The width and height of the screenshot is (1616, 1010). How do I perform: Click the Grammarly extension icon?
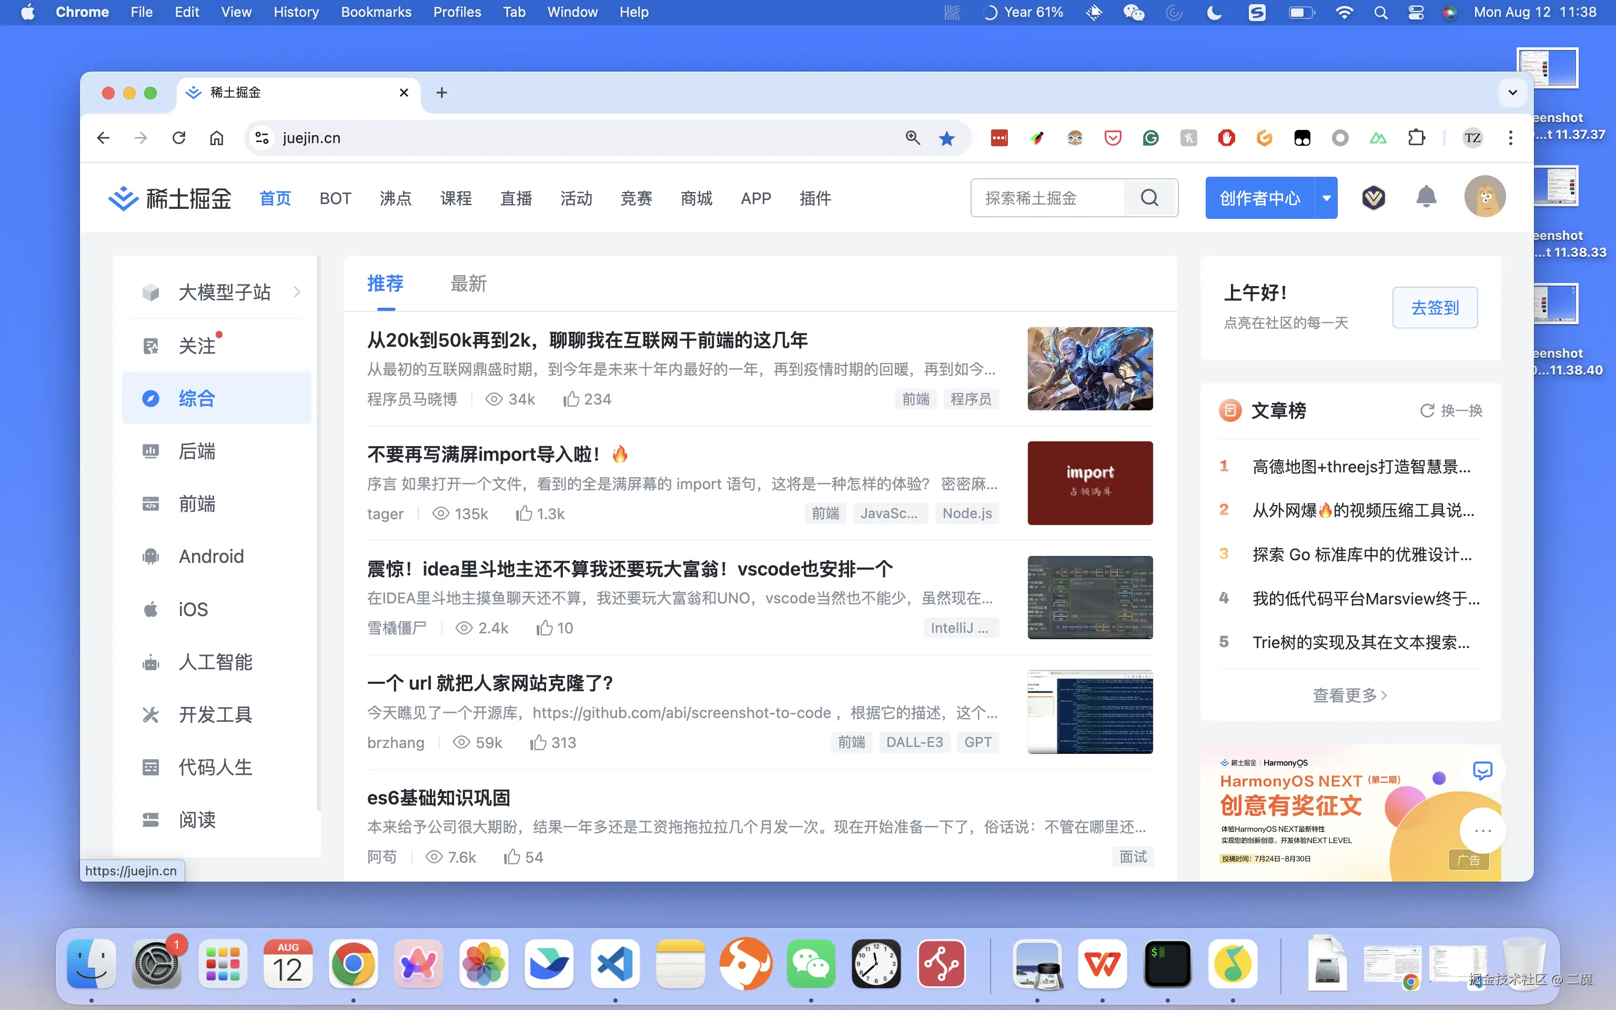point(1150,138)
